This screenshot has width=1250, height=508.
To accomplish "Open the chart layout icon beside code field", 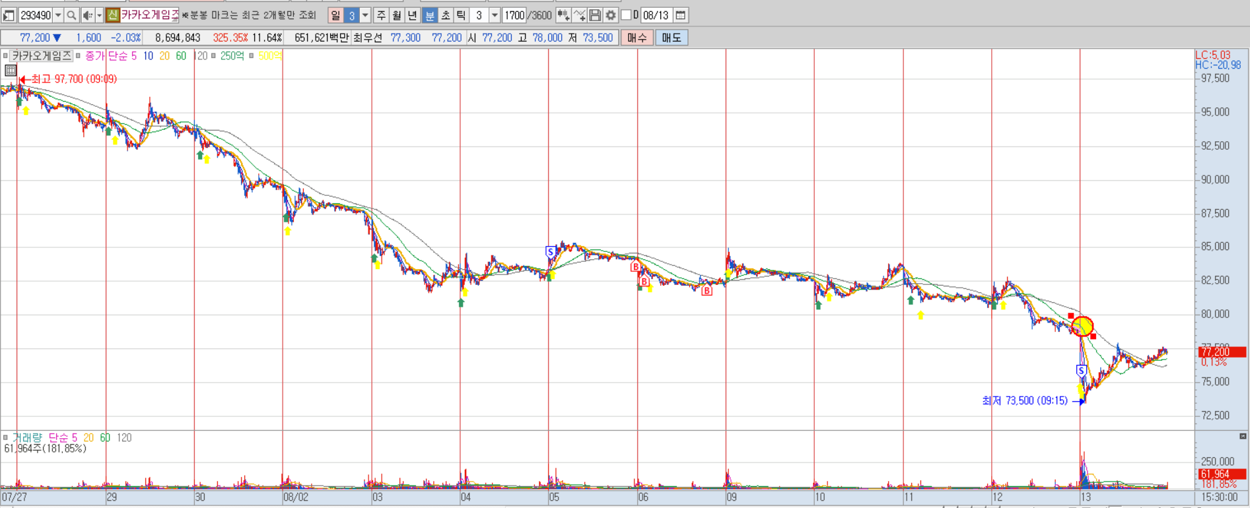I will tap(9, 15).
